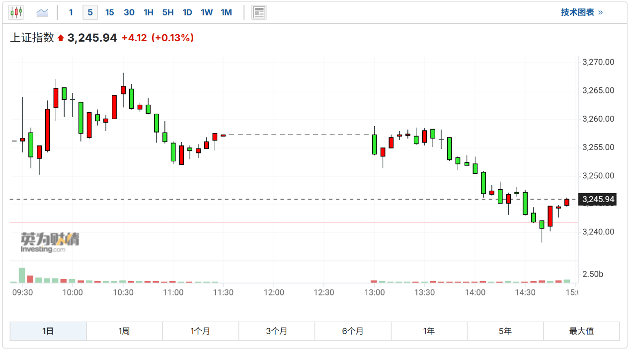
Task: Select the 5 minute interval
Action: tap(90, 12)
